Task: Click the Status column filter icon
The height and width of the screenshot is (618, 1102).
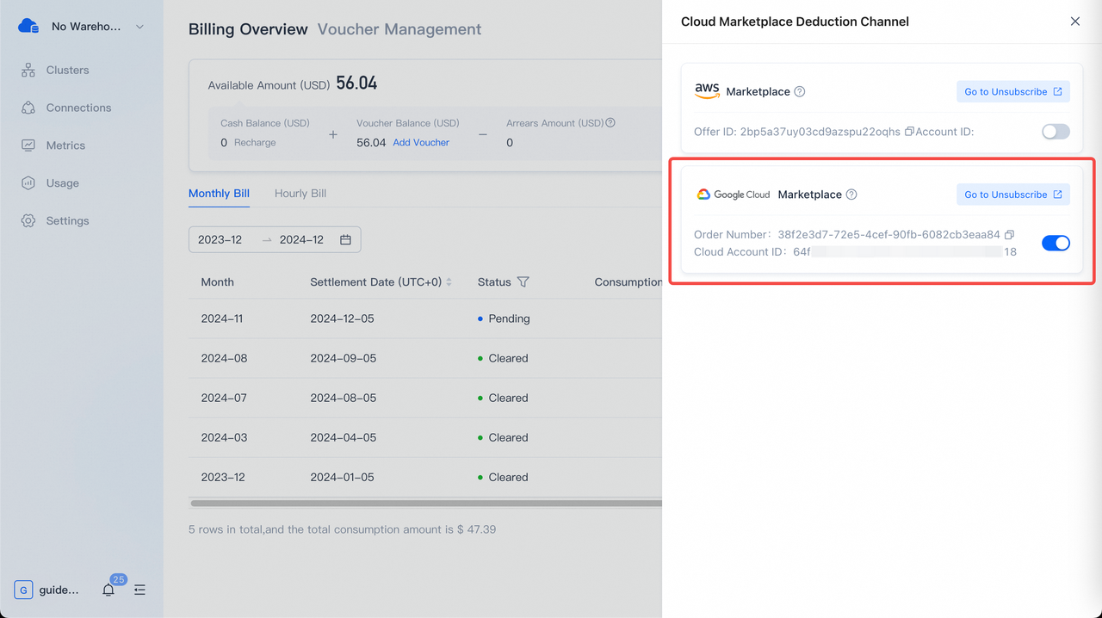Action: pyautogui.click(x=523, y=282)
